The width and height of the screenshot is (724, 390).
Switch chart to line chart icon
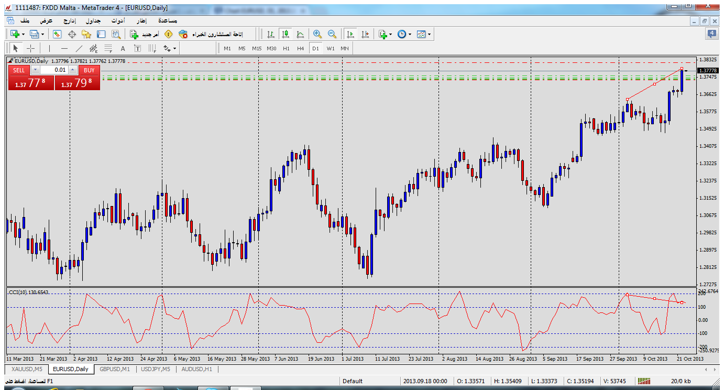point(300,34)
